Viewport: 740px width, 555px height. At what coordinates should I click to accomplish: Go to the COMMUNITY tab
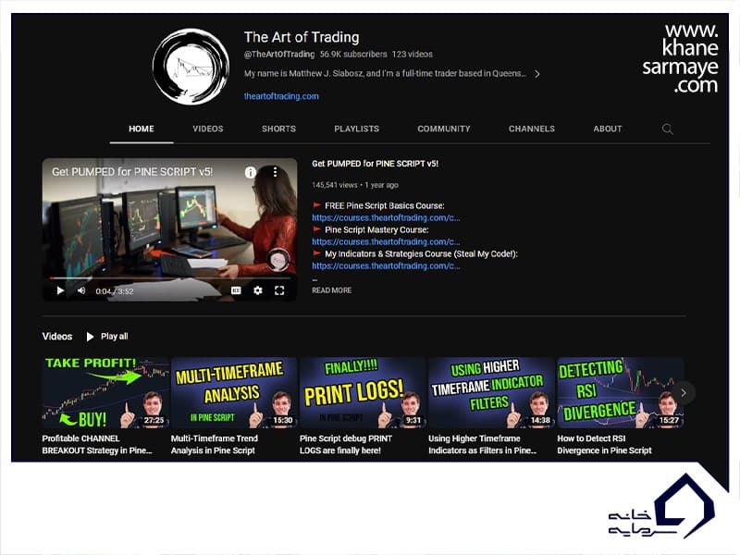click(444, 129)
